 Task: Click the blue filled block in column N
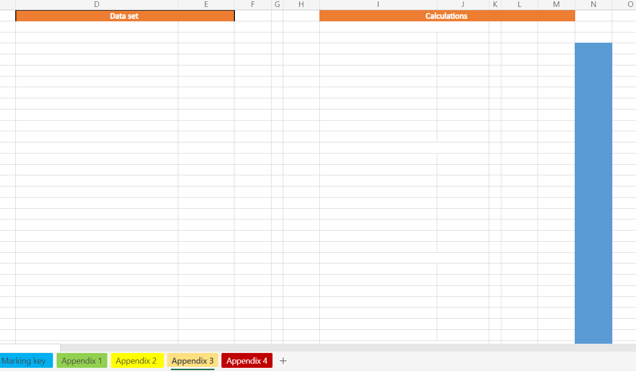click(593, 193)
